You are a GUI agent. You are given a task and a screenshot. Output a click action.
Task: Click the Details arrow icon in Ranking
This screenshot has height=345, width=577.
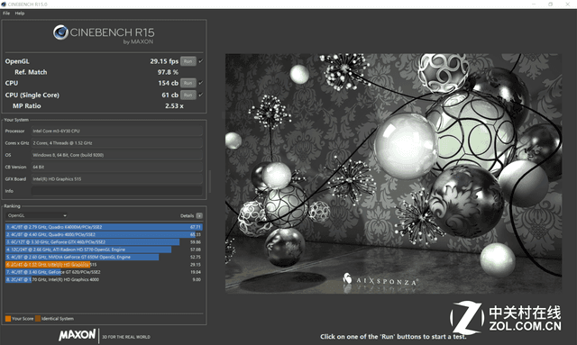[x=199, y=215]
